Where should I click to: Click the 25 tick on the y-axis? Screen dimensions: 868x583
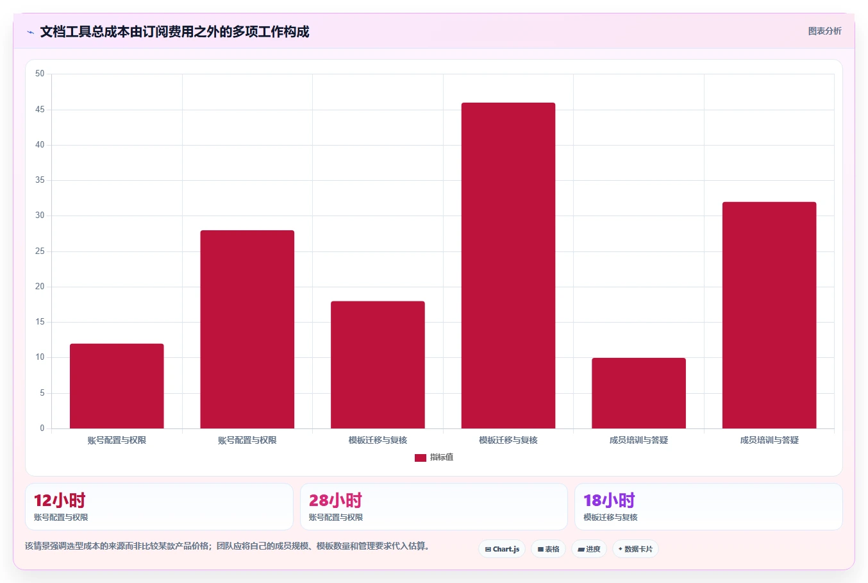click(40, 251)
